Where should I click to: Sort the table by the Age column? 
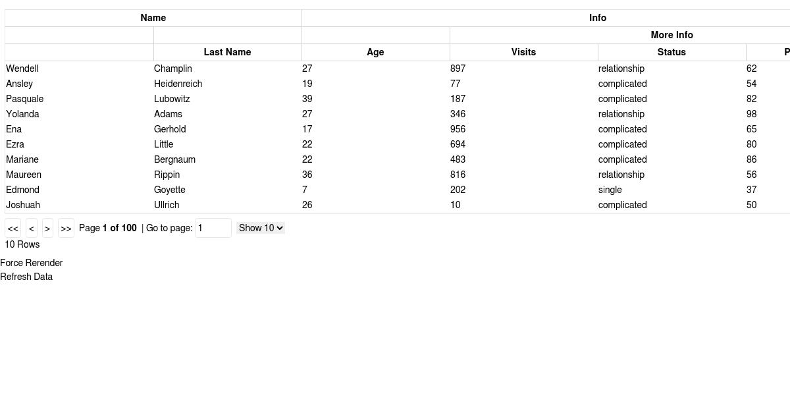(375, 52)
